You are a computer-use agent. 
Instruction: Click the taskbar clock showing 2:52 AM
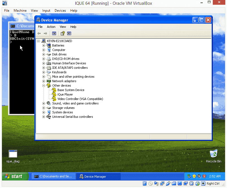[215, 176]
